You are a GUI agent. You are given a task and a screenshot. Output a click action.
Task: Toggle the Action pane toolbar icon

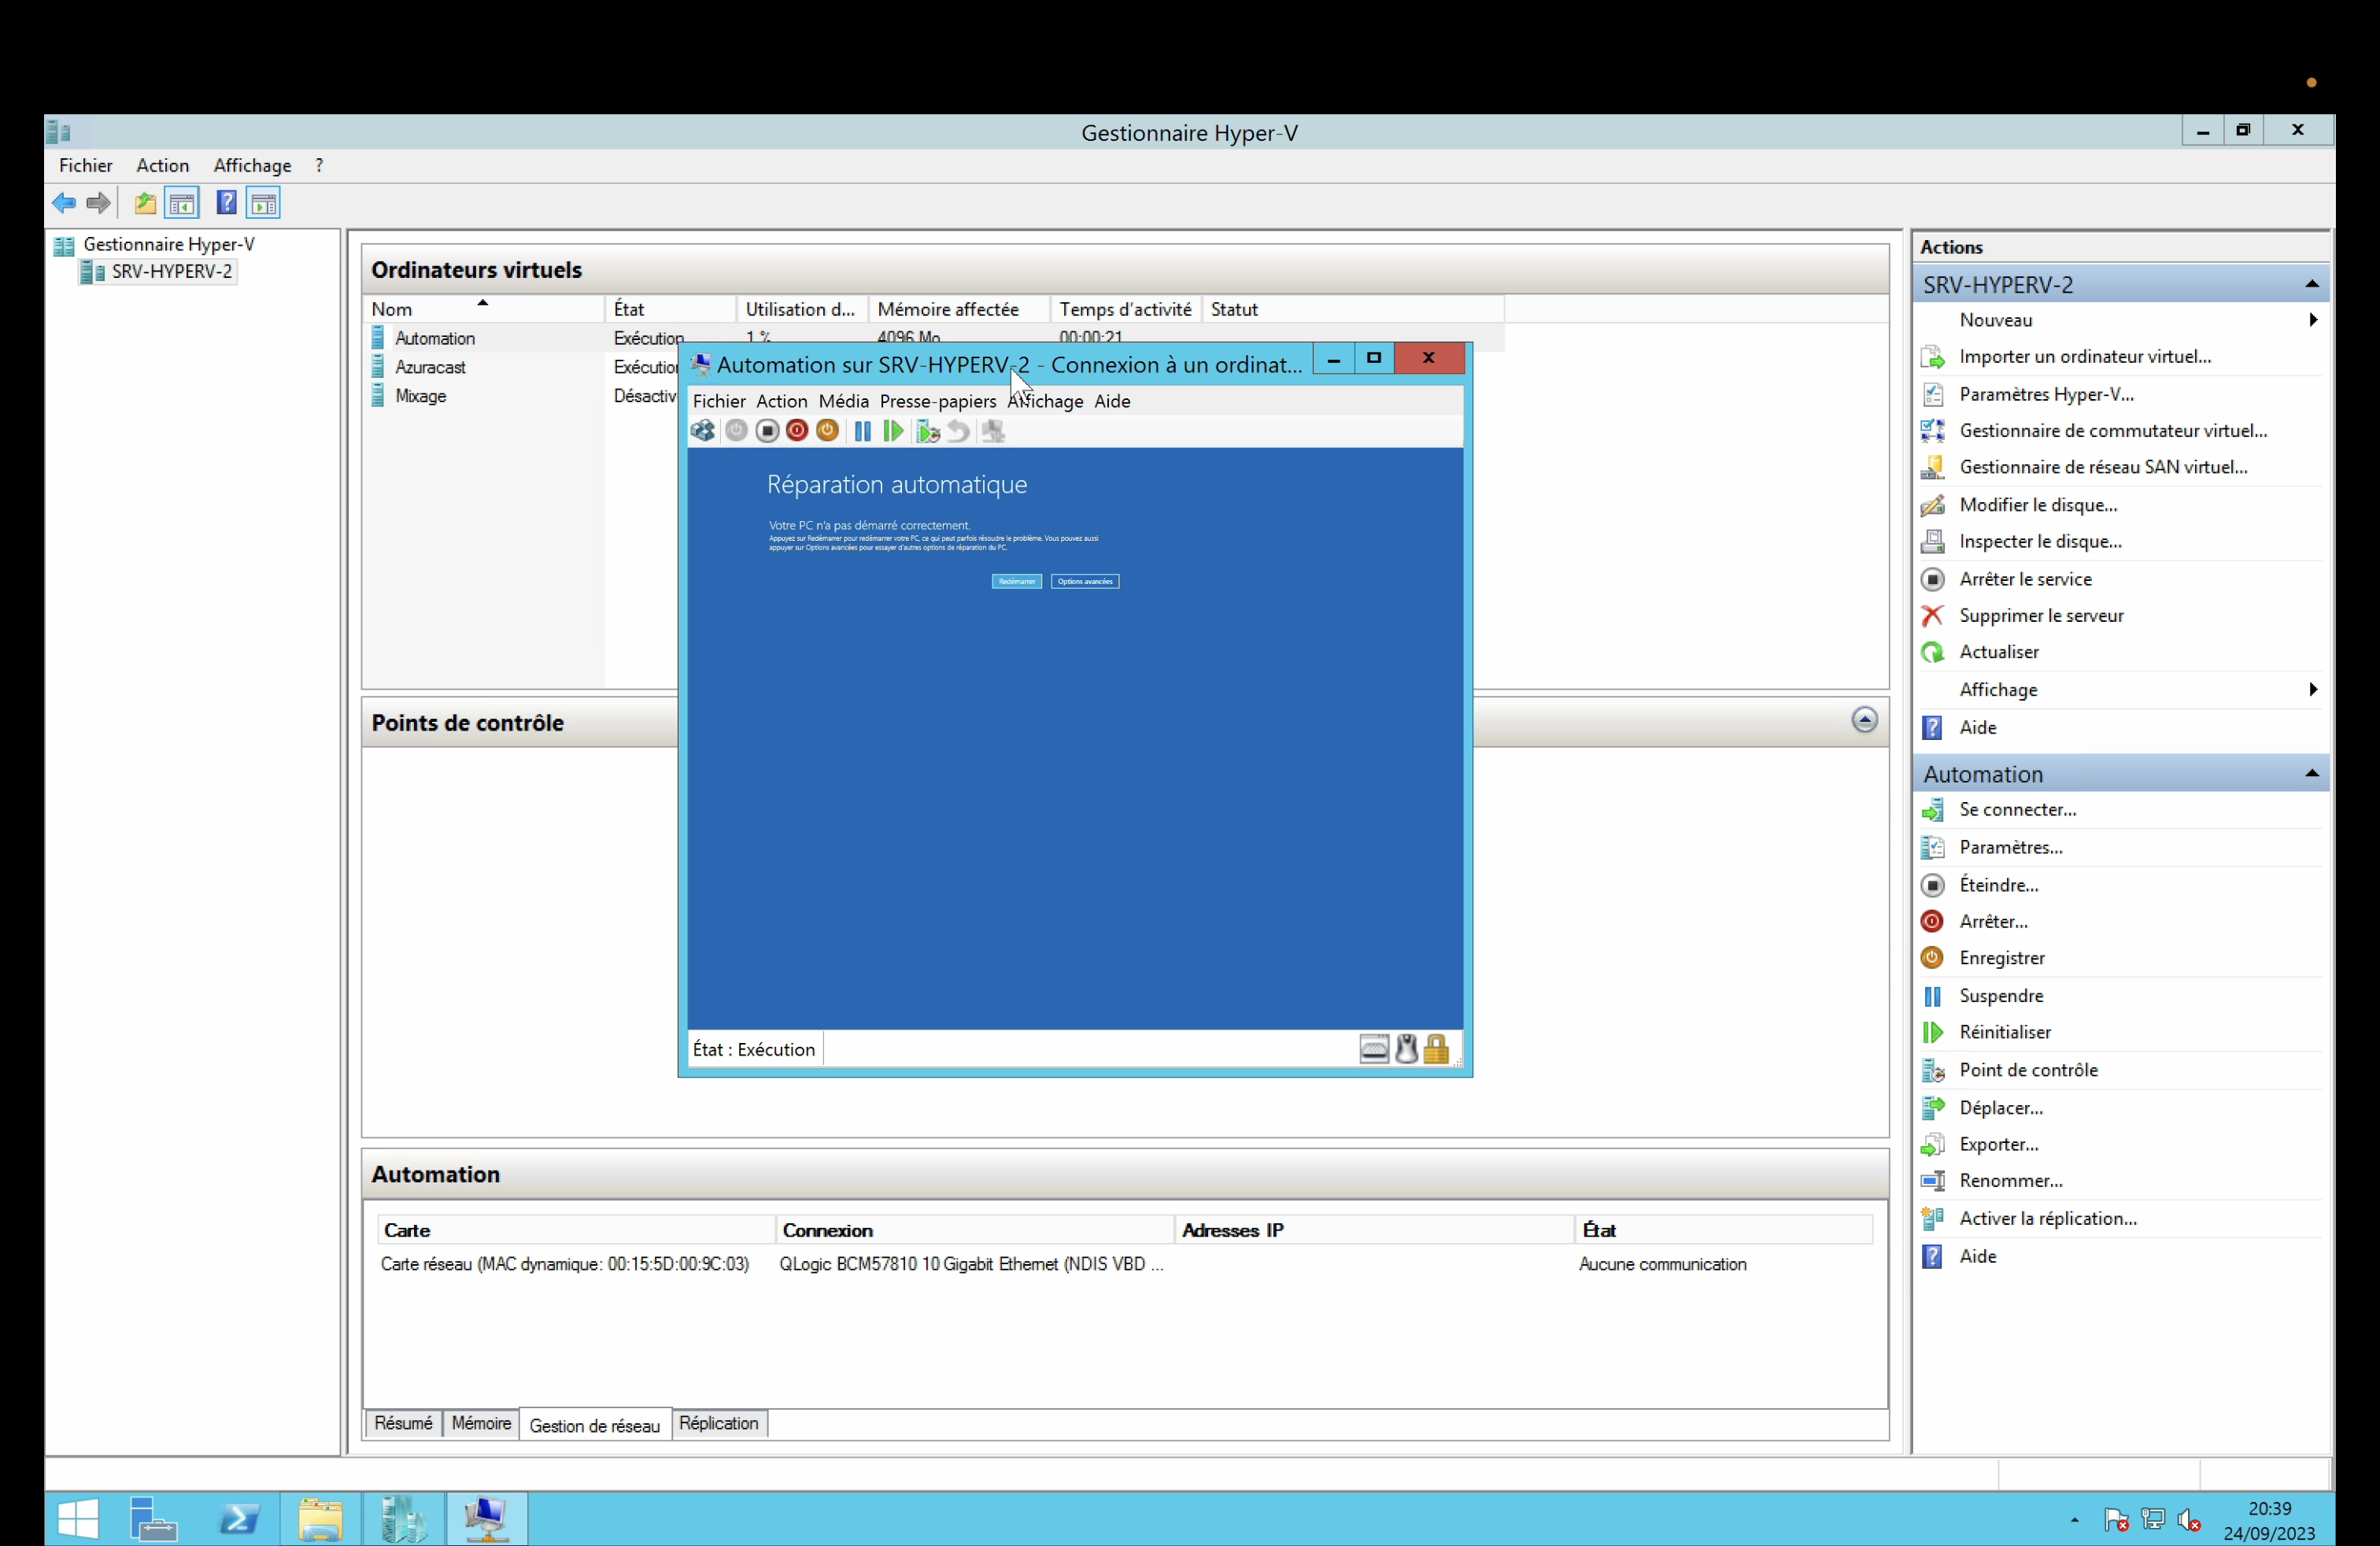(x=264, y=203)
